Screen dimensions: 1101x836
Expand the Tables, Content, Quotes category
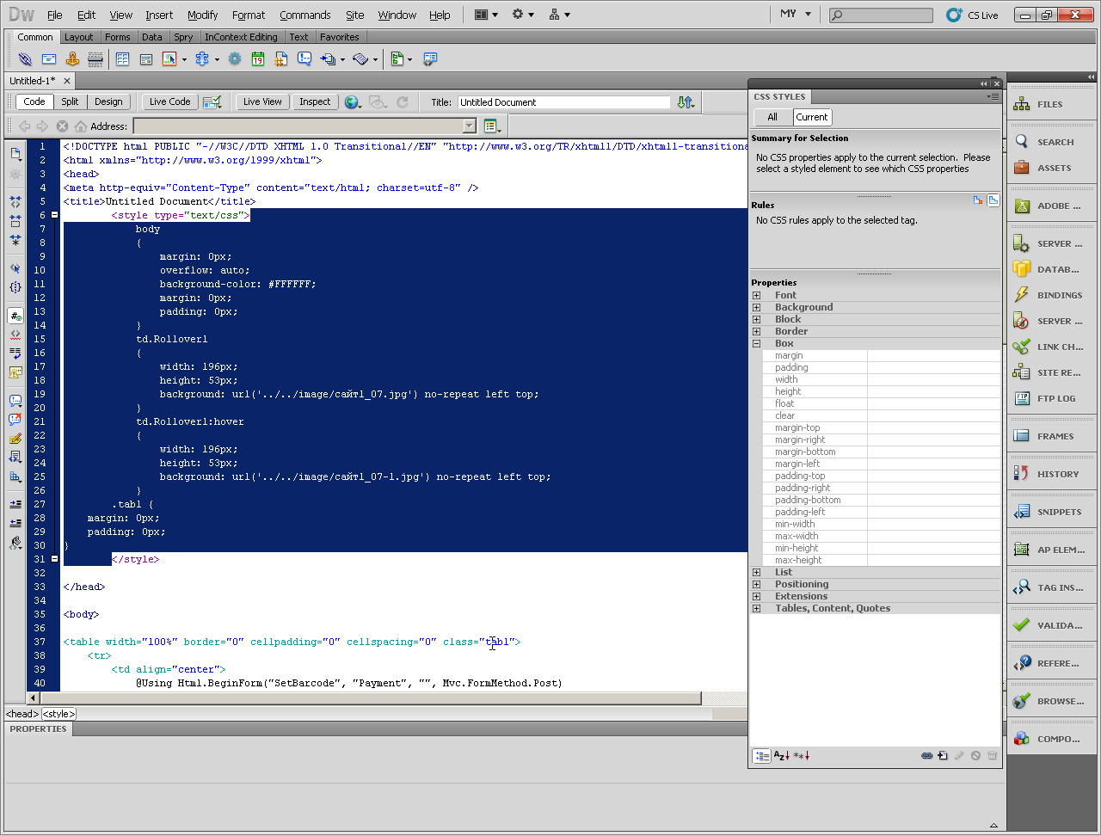(x=756, y=608)
